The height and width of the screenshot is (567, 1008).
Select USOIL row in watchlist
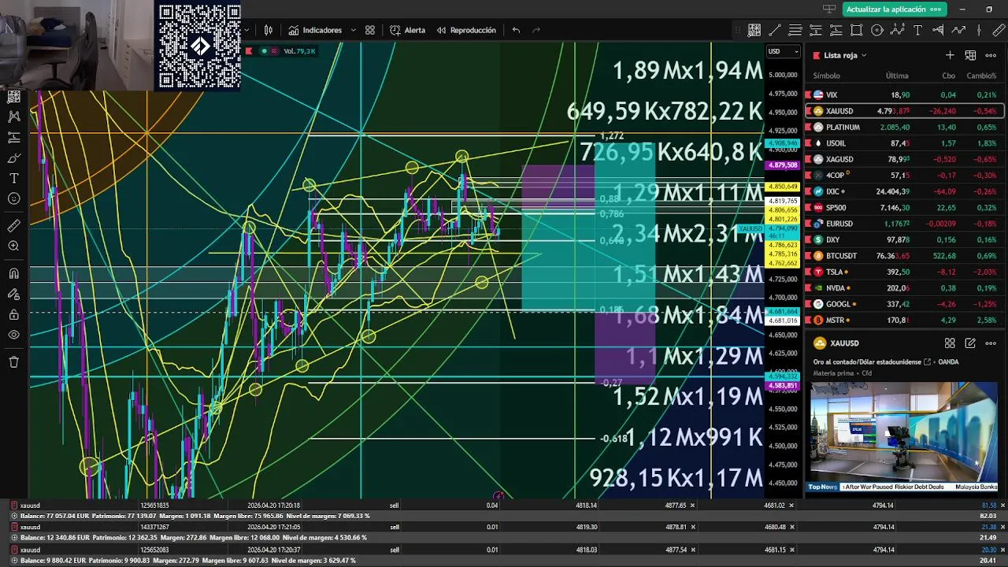904,143
